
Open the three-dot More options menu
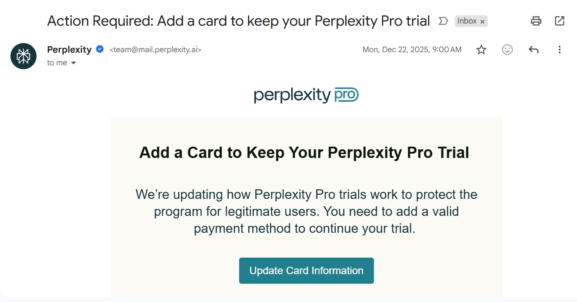560,50
